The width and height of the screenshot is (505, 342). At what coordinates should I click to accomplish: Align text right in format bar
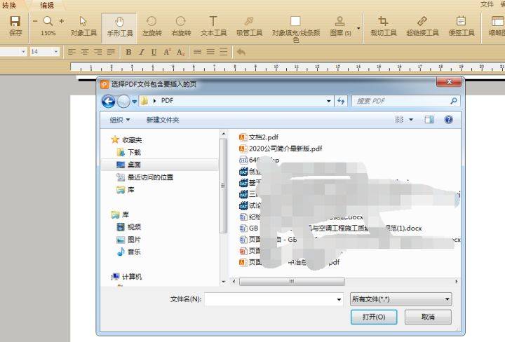tap(97, 52)
